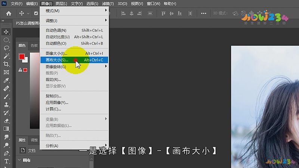Open the 帮助(H) menu
This screenshot has width=299, height=168.
coord(170,4)
